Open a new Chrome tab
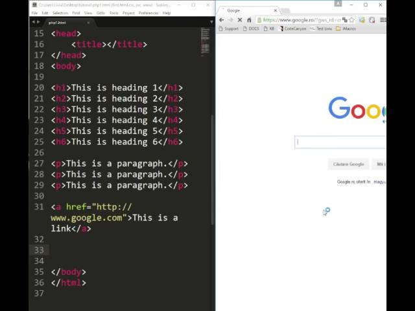This screenshot has height=311, width=415. [285, 10]
